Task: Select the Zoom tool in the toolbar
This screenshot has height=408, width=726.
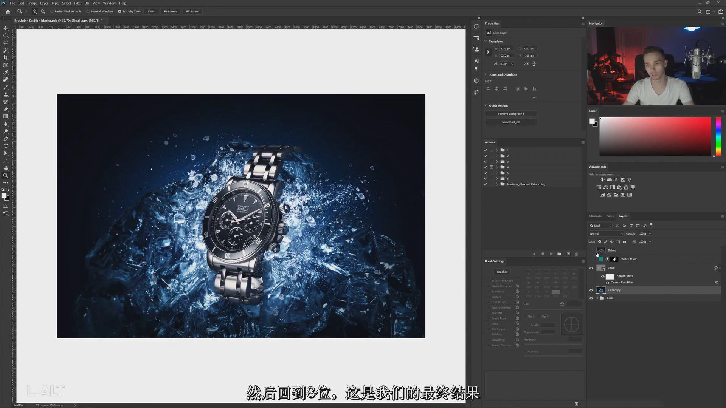Action: [6, 175]
